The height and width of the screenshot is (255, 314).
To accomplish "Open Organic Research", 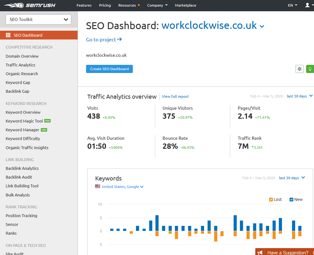I will point(22,74).
